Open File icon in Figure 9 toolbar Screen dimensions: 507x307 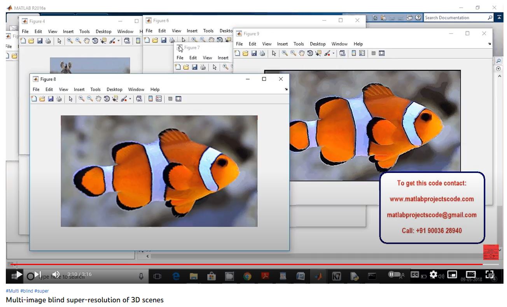point(245,53)
